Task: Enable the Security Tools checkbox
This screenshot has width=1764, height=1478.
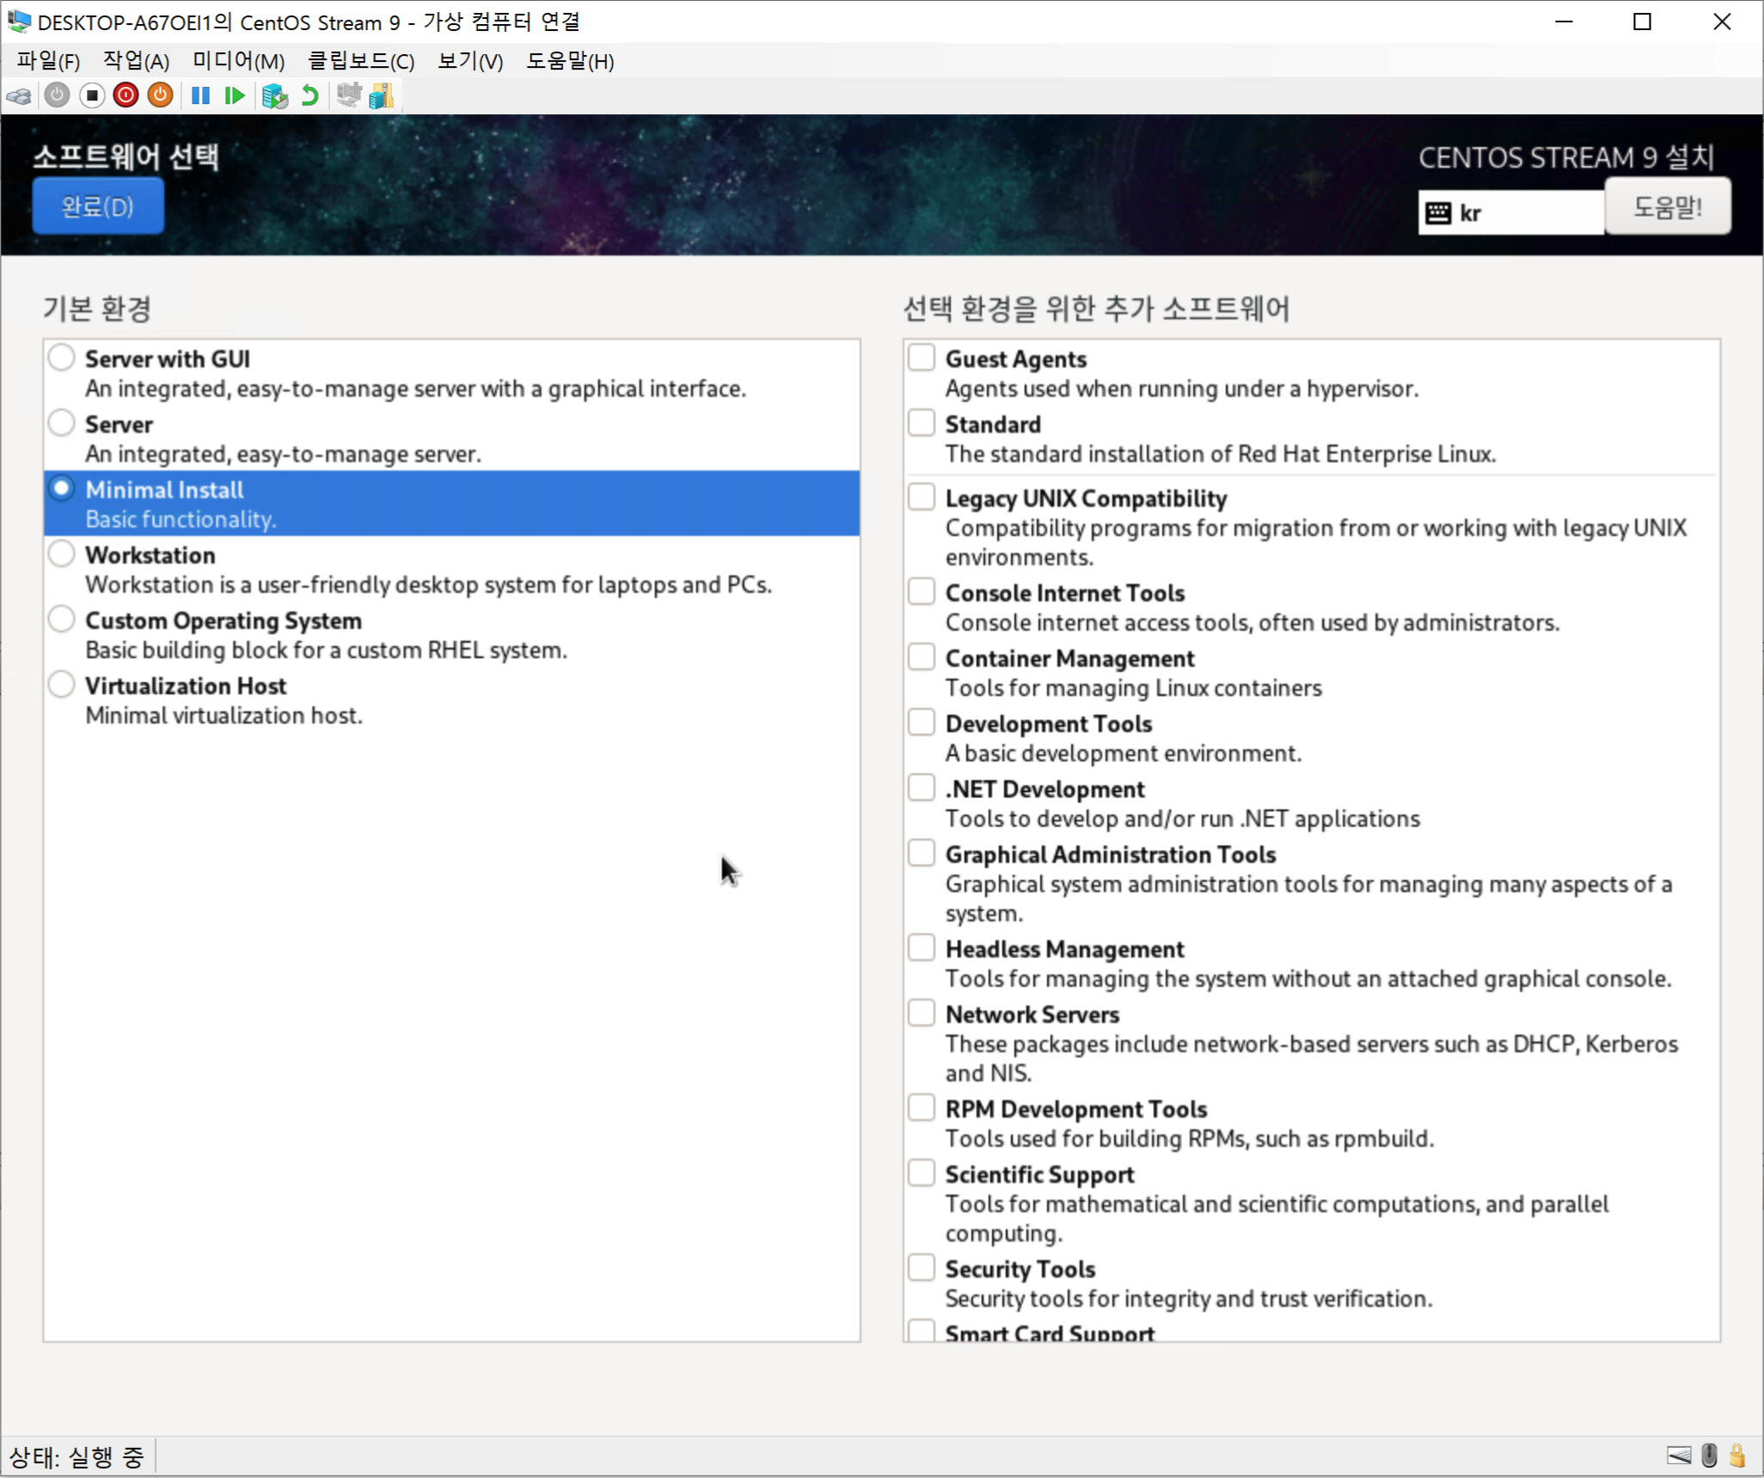Action: coord(922,1267)
